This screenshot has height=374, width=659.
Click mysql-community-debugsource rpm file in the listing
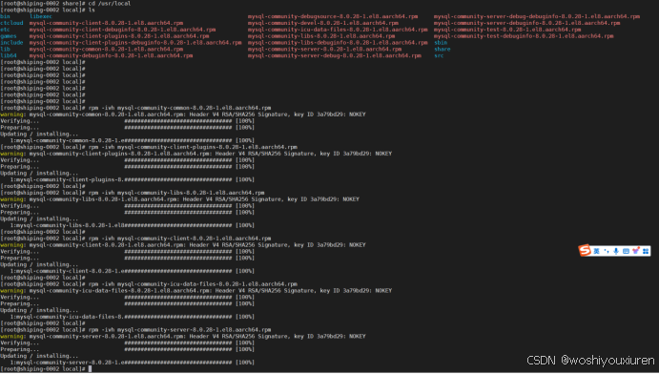click(x=333, y=16)
